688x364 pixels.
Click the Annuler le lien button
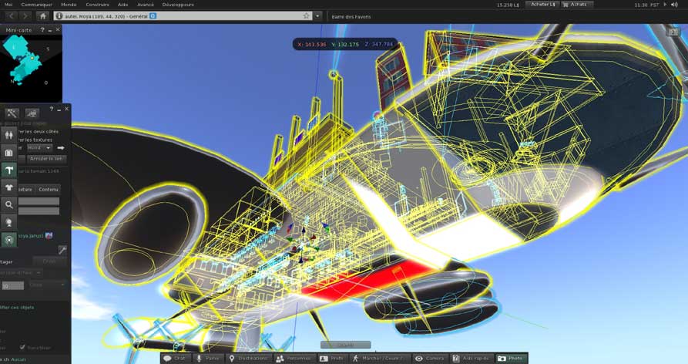click(x=47, y=158)
